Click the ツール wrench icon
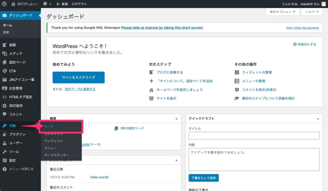The image size is (328, 191). (x=5, y=152)
